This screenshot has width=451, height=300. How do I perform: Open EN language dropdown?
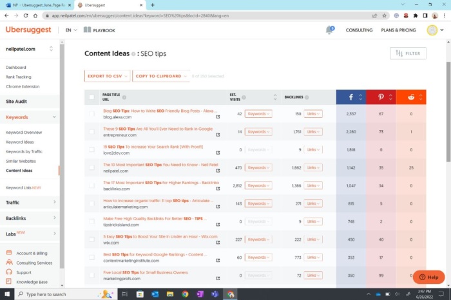tap(71, 30)
